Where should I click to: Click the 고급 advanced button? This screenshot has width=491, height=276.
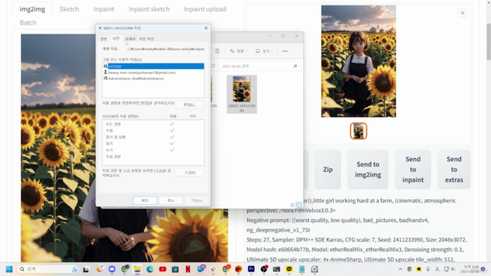[189, 172]
